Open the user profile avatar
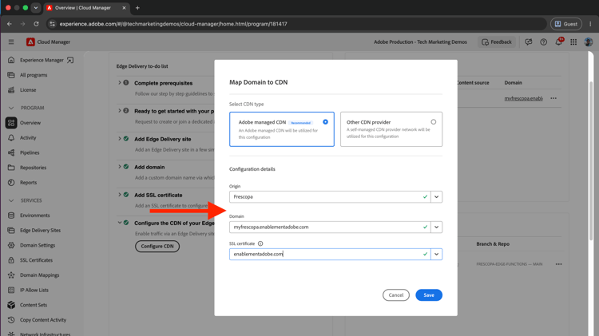 click(x=589, y=42)
